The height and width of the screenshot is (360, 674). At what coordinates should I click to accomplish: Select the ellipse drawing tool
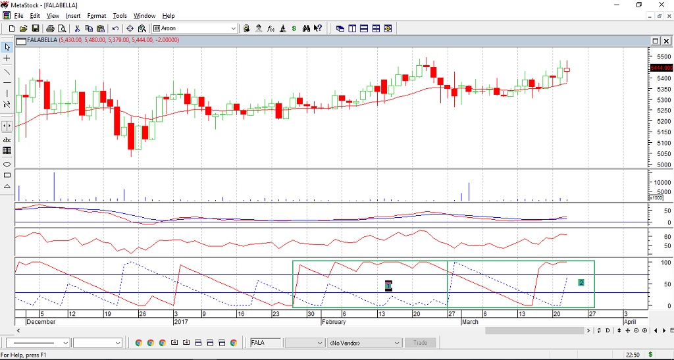click(7, 163)
